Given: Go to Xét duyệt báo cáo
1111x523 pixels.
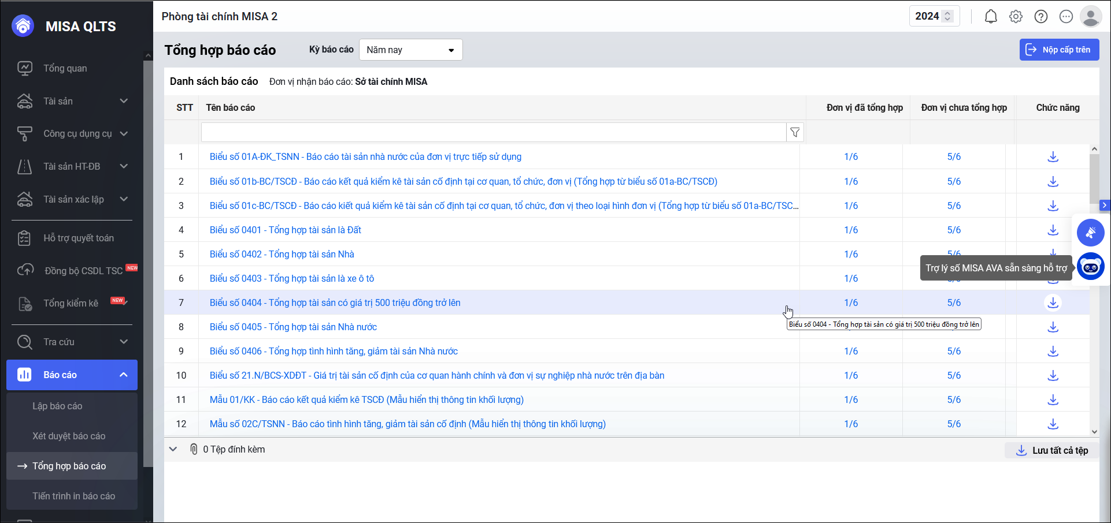Looking at the screenshot, I should (x=69, y=436).
